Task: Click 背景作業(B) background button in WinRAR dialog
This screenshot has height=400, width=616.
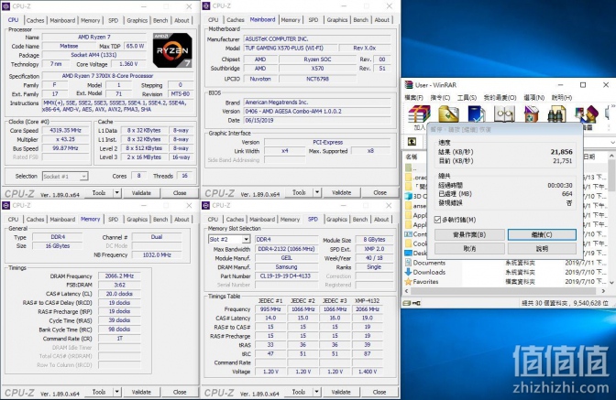Action: 469,234
